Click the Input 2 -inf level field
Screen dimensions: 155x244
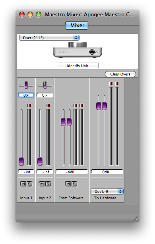[x=45, y=172]
